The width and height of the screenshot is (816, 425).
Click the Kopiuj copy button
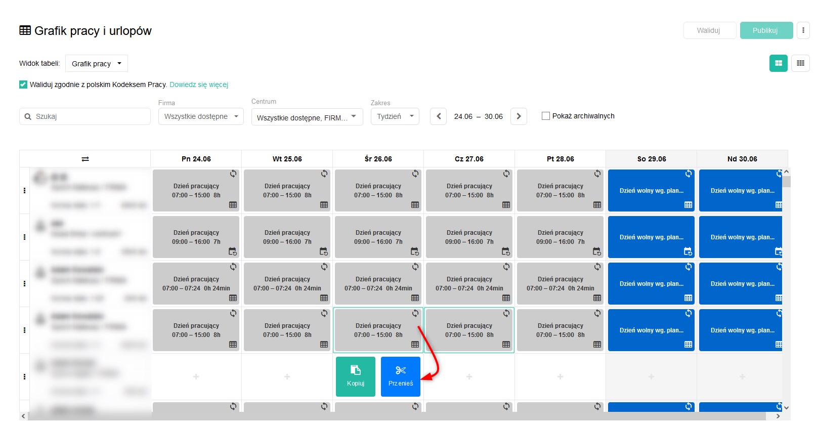point(356,376)
